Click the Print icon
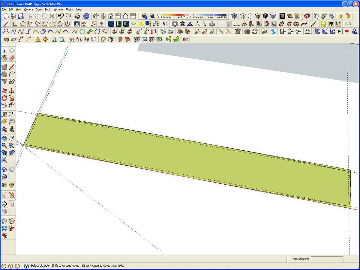 click(77, 16)
